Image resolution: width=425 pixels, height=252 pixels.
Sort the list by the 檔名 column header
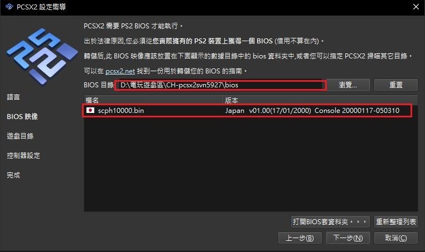tap(153, 100)
